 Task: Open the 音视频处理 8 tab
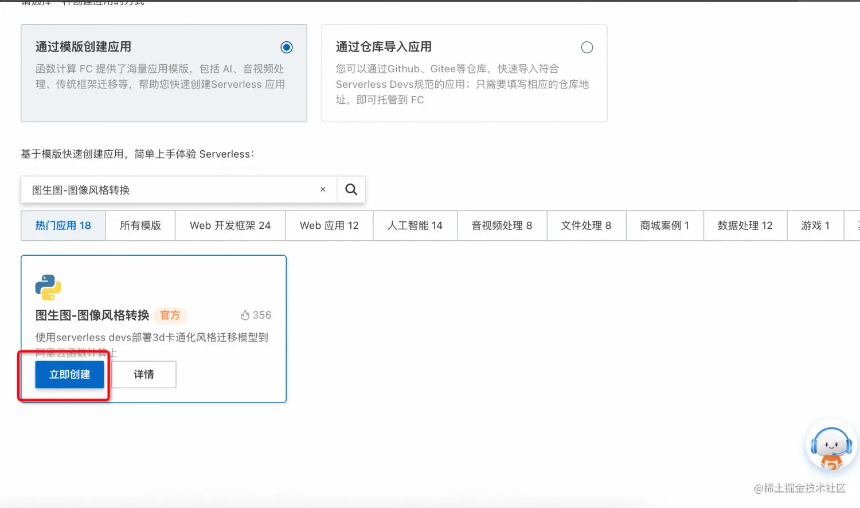[x=502, y=225]
